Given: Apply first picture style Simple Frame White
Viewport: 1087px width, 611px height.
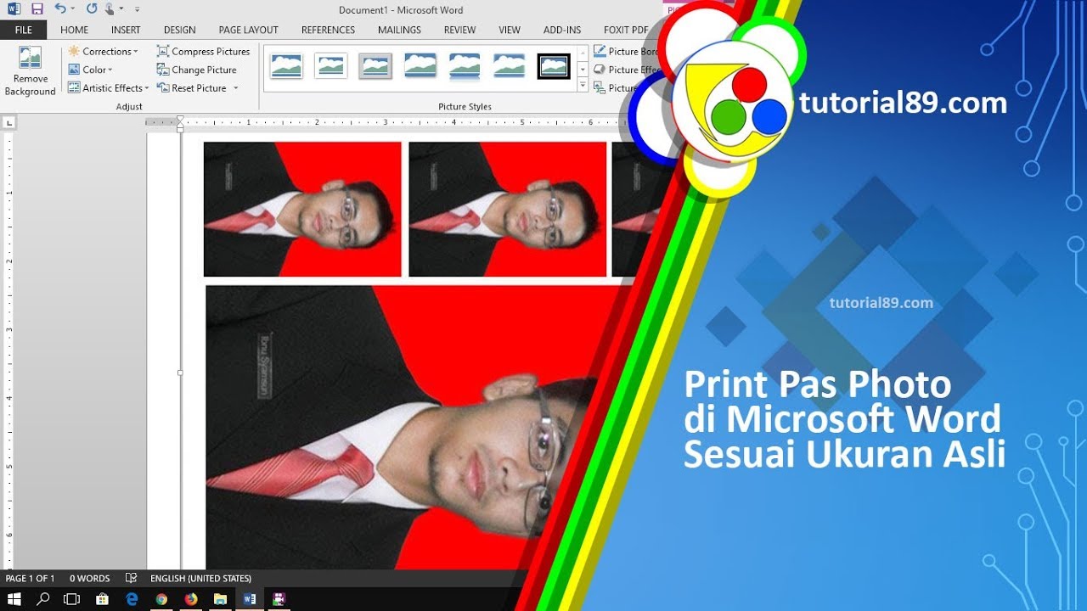Looking at the screenshot, I should [x=286, y=66].
